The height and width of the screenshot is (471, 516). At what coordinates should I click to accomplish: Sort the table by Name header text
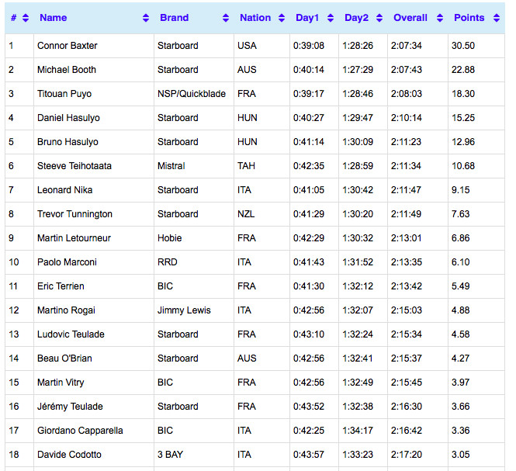(53, 18)
